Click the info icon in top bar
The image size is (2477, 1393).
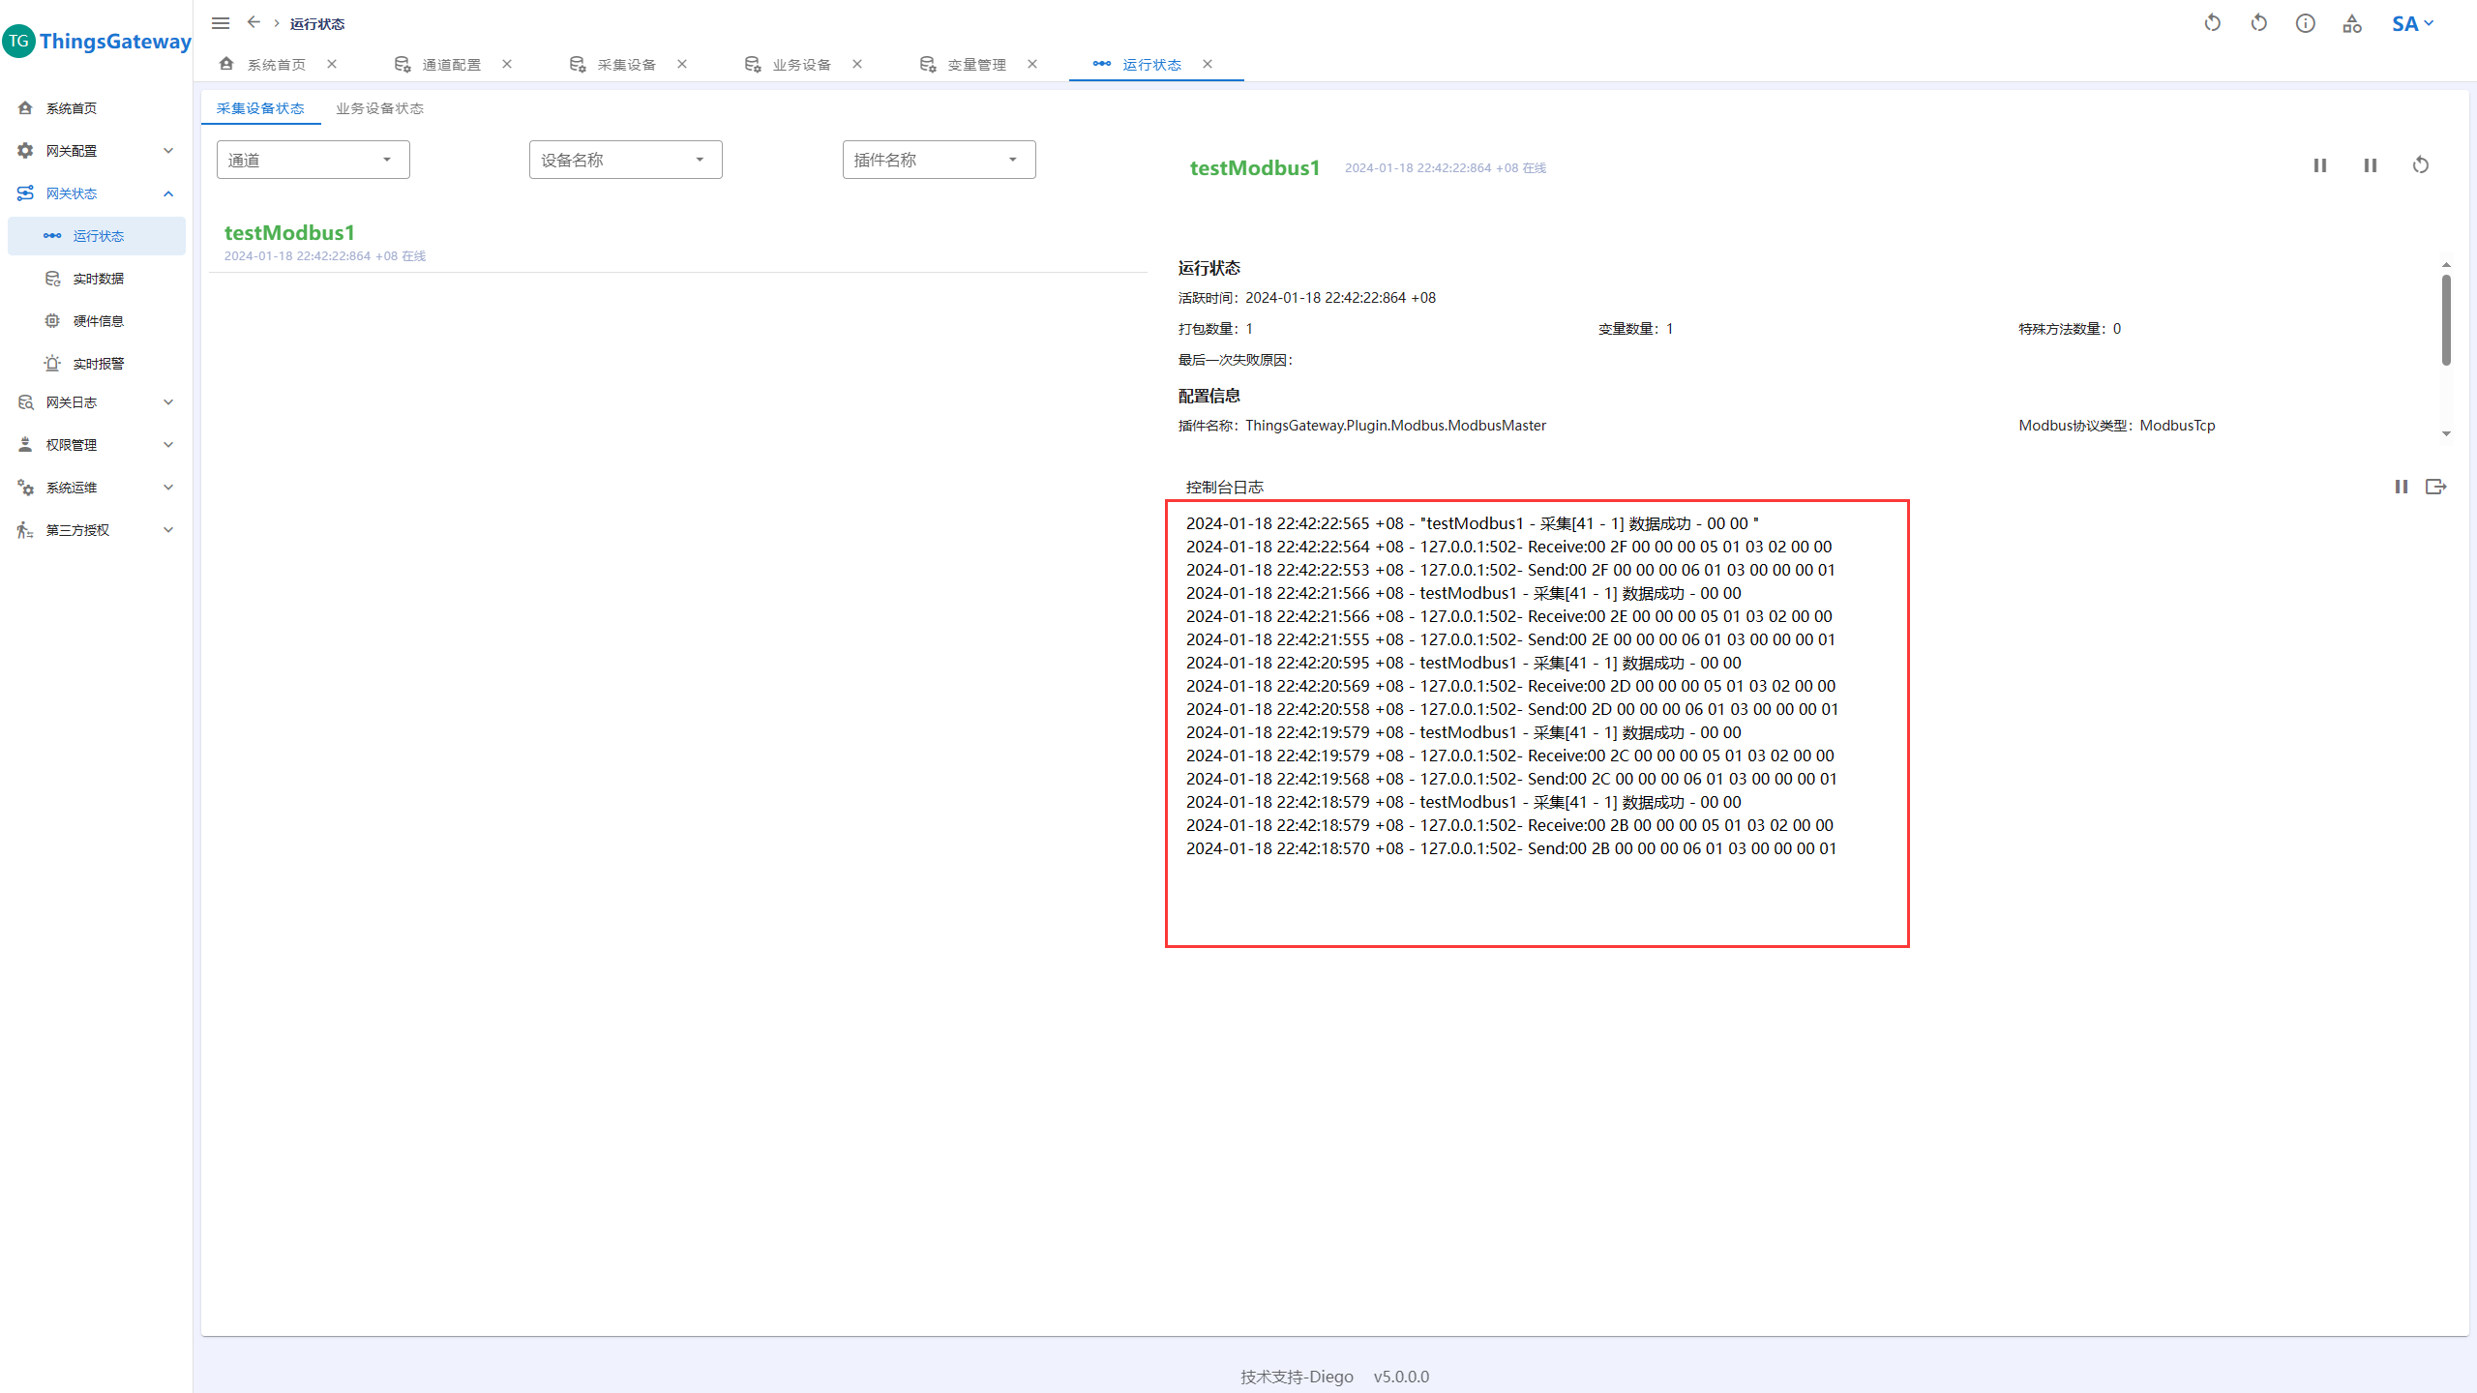[x=2305, y=23]
